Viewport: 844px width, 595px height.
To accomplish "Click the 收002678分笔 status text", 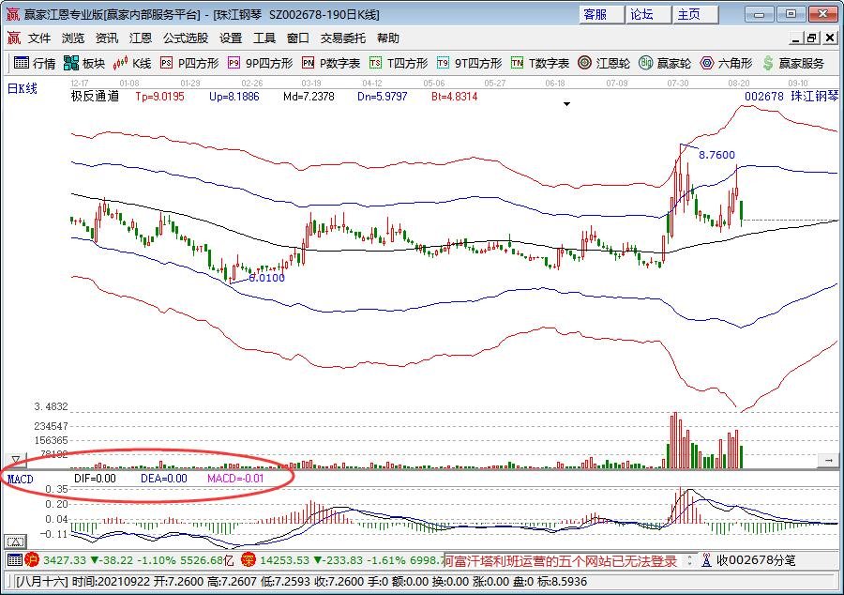I will coord(756,560).
